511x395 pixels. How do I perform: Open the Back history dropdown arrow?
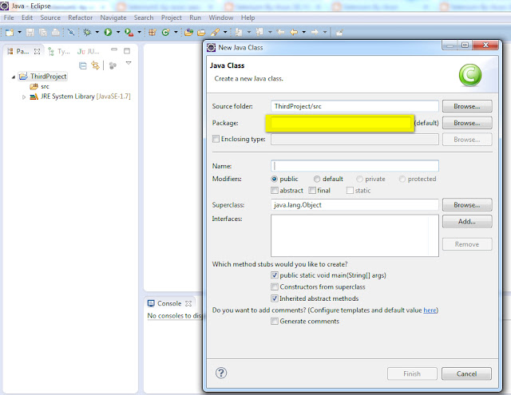pyautogui.click(x=303, y=32)
